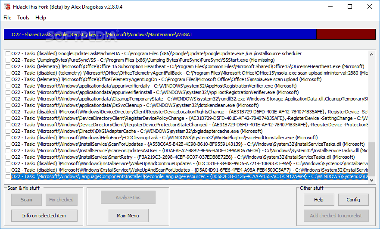
Task: Click the list scrollbar down arrow
Action: 371,180
